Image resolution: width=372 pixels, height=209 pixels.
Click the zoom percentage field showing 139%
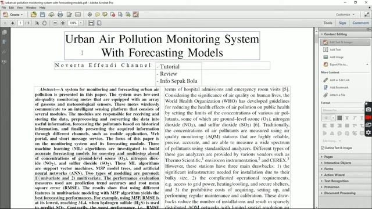pos(73,23)
